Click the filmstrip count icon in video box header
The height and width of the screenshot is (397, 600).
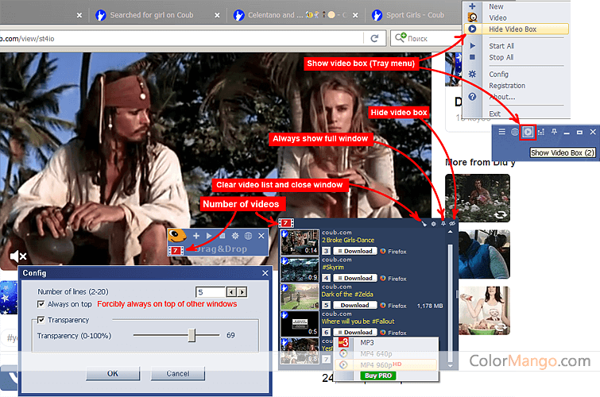point(286,222)
